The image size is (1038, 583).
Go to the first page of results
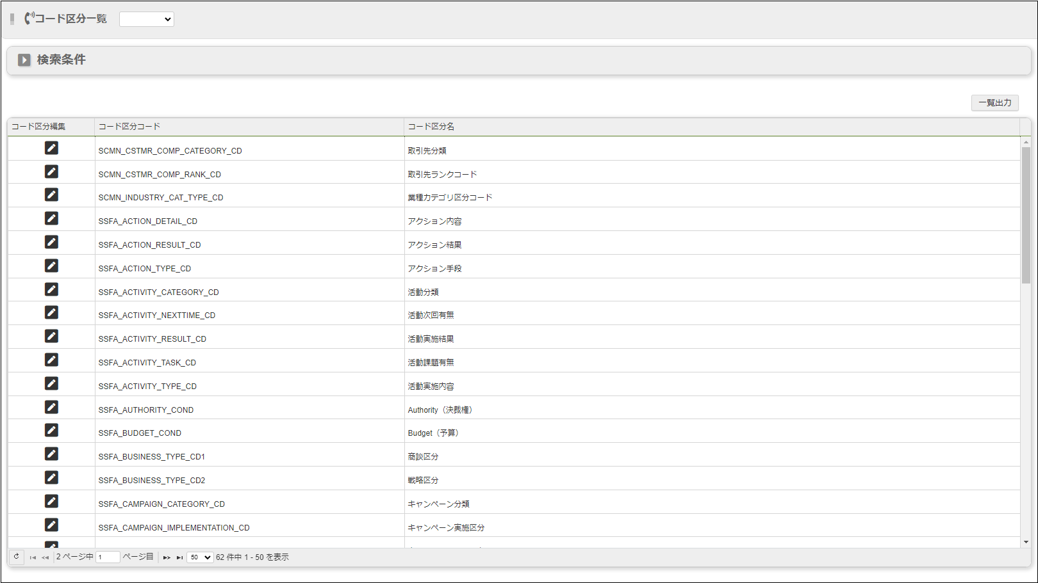(x=33, y=557)
